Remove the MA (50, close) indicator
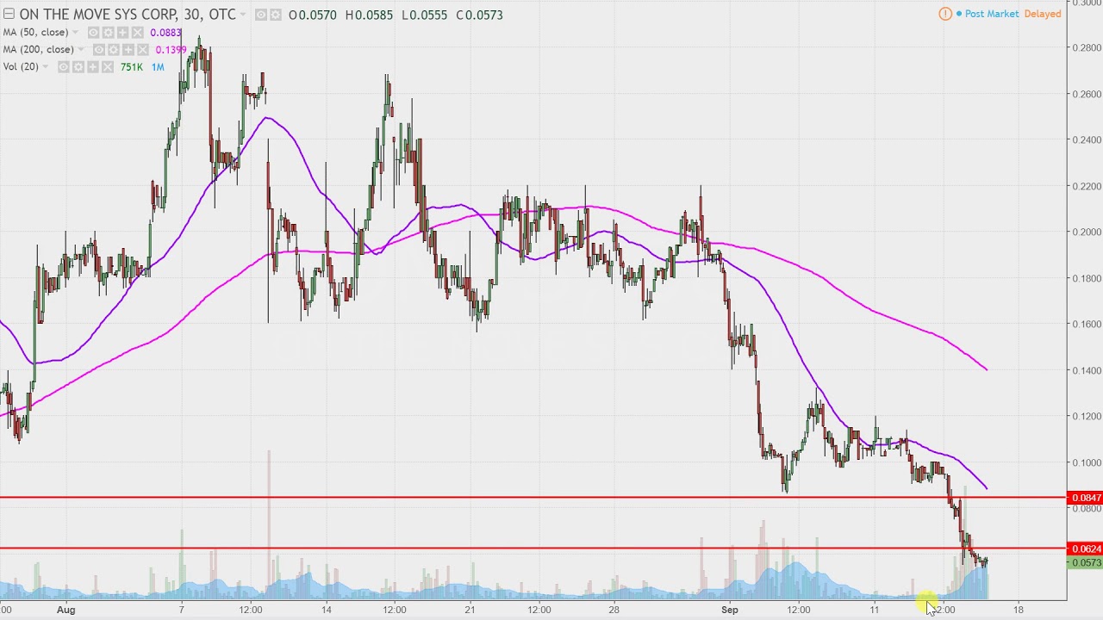The height and width of the screenshot is (620, 1103). pos(137,33)
